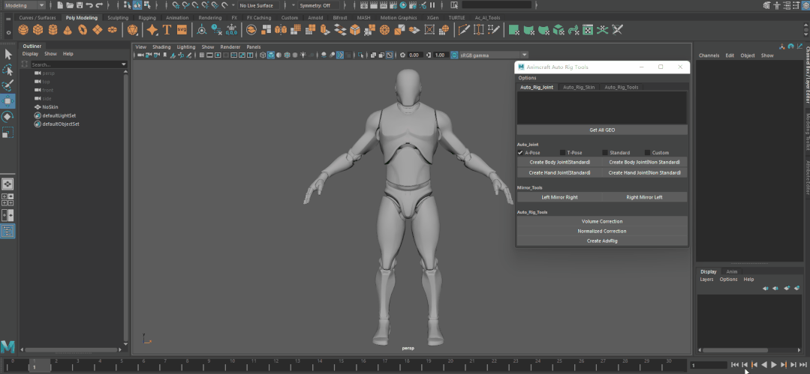Select the Lasso tool in toolbox
Screen dimensions: 810x374
(8, 70)
